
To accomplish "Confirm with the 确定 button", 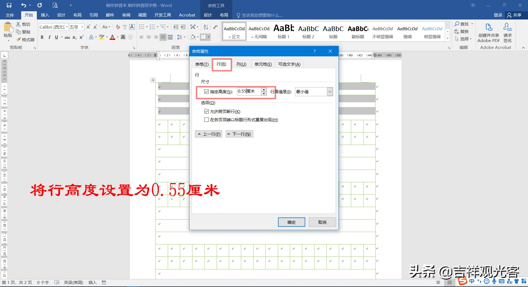I will coord(291,222).
